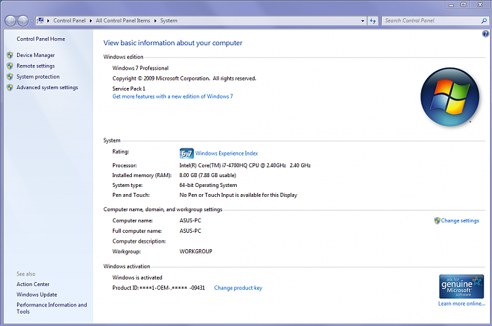Viewport: 492px width, 326px height.
Task: Click the page heading View basic information
Action: [173, 43]
